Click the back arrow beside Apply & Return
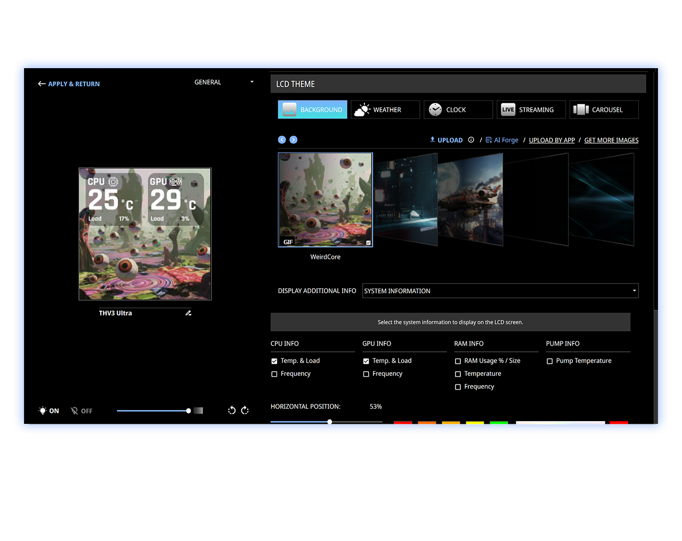The width and height of the screenshot is (682, 541). (x=42, y=84)
